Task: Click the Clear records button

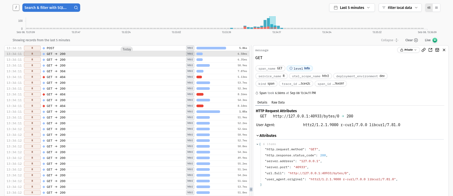Action: tap(411, 40)
